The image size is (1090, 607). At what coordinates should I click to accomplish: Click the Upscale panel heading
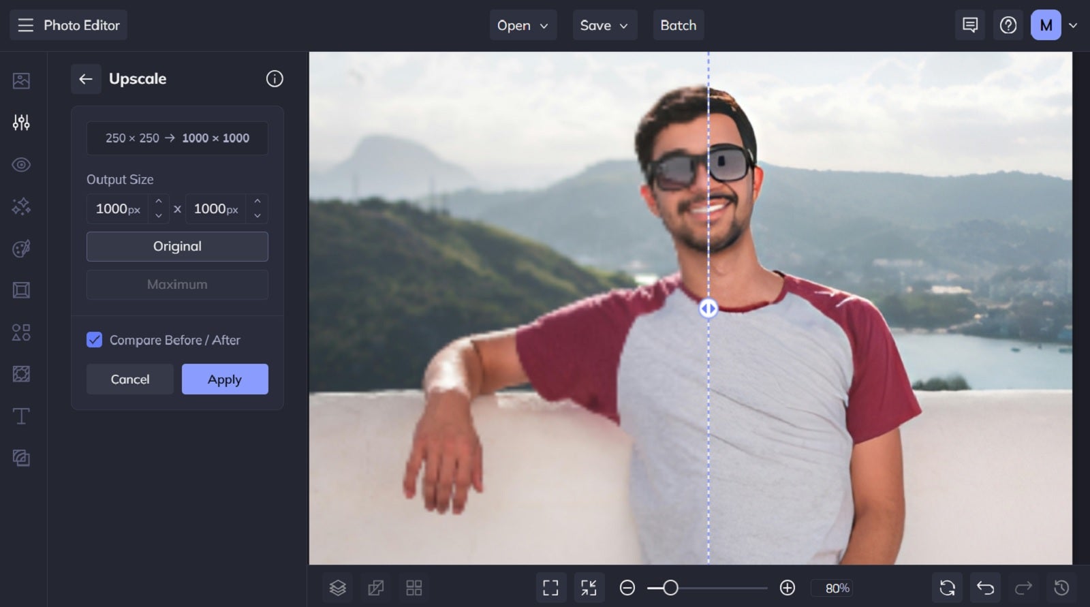(138, 79)
